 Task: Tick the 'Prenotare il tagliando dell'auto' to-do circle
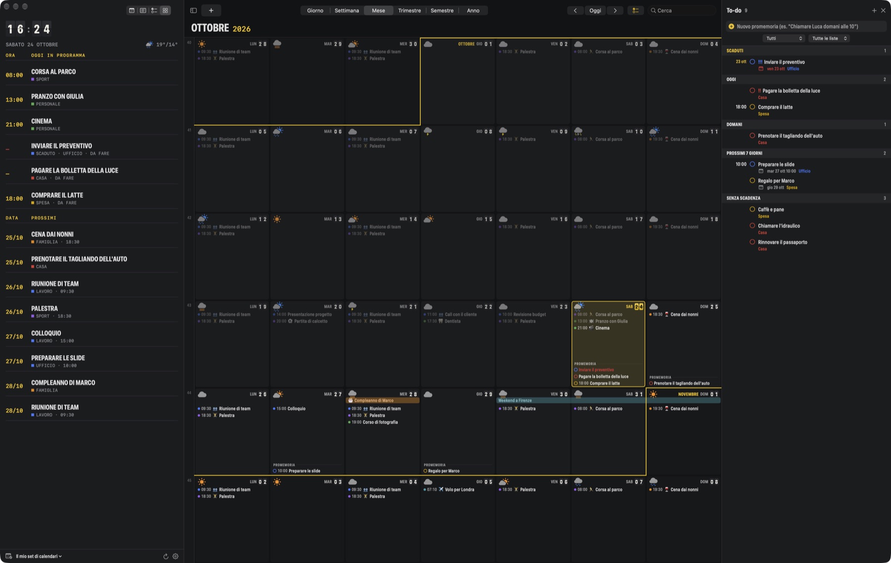point(752,136)
